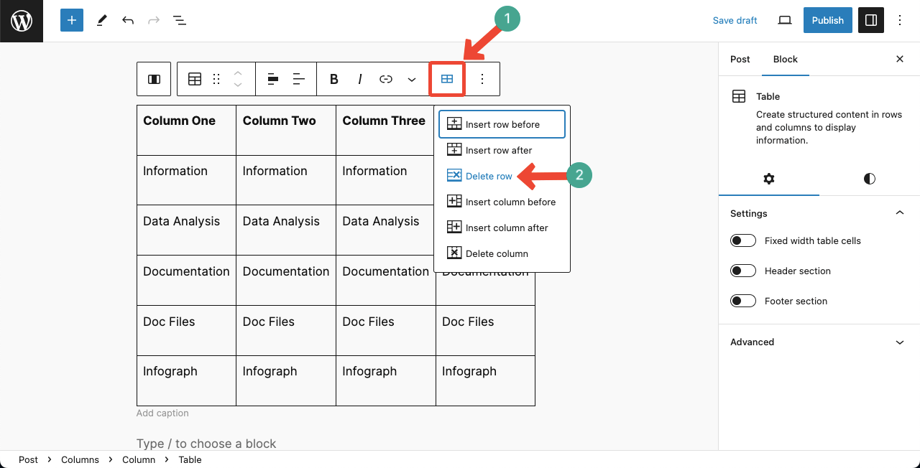Publish the post
Viewport: 920px width, 468px height.
(x=827, y=20)
